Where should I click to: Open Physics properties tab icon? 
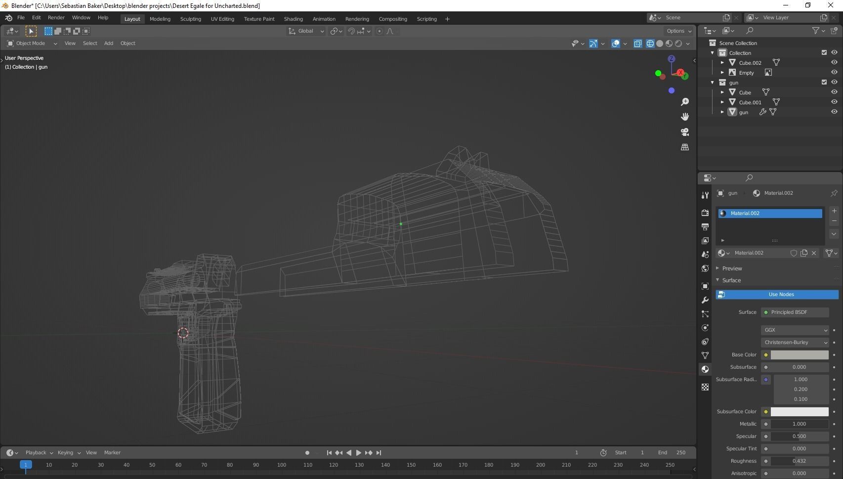tap(705, 328)
